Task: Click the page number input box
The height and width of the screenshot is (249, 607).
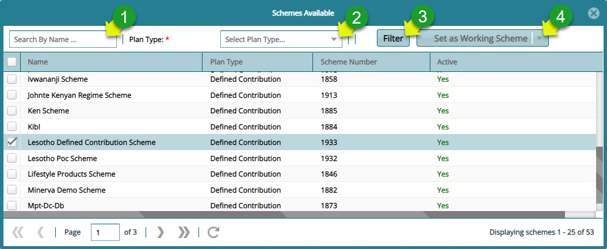Action: point(105,232)
